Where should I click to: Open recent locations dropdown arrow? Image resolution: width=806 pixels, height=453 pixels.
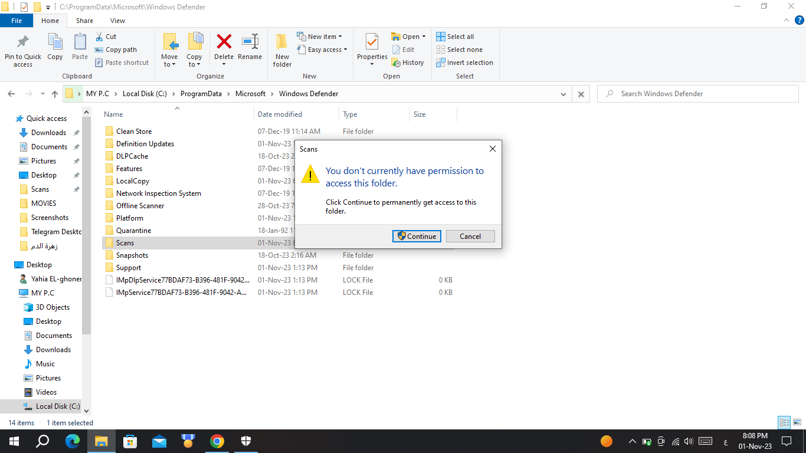coord(42,94)
